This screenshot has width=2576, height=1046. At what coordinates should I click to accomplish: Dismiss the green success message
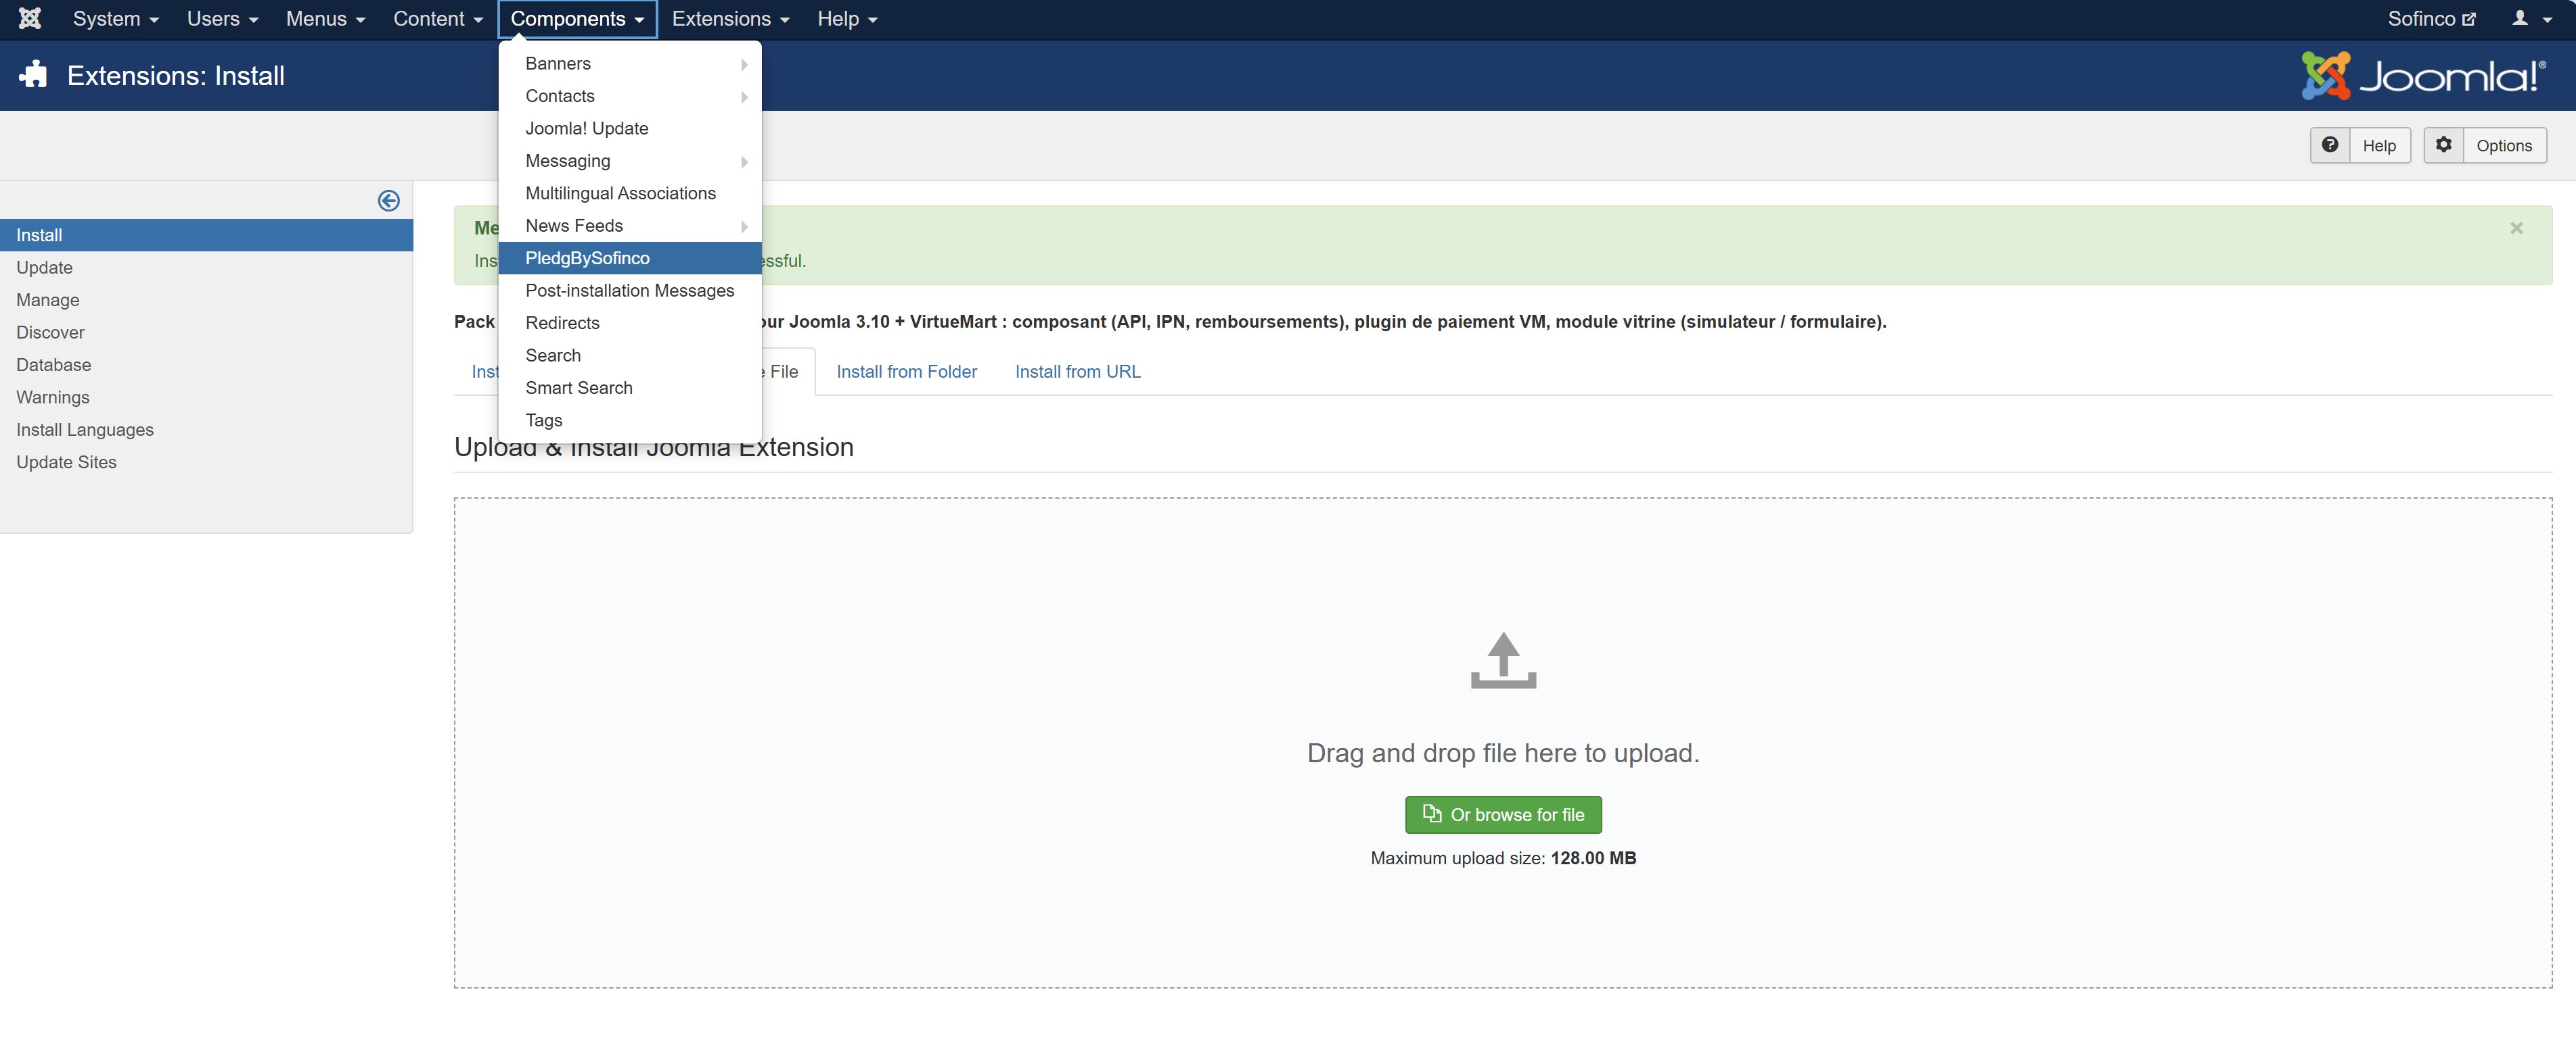pyautogui.click(x=2516, y=228)
